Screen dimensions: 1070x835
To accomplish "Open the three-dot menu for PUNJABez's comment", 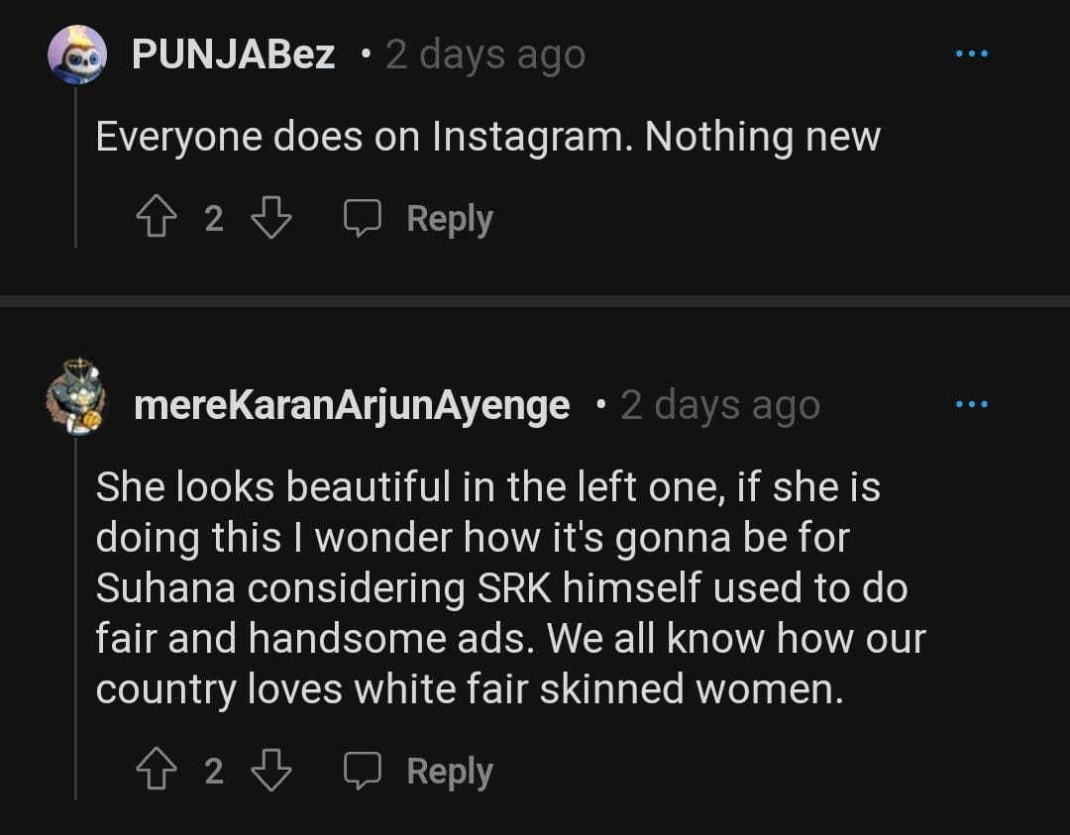I will (971, 54).
